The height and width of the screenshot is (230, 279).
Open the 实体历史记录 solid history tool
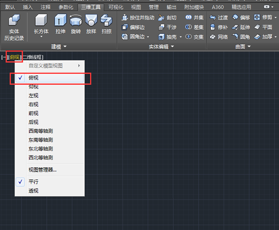14,27
